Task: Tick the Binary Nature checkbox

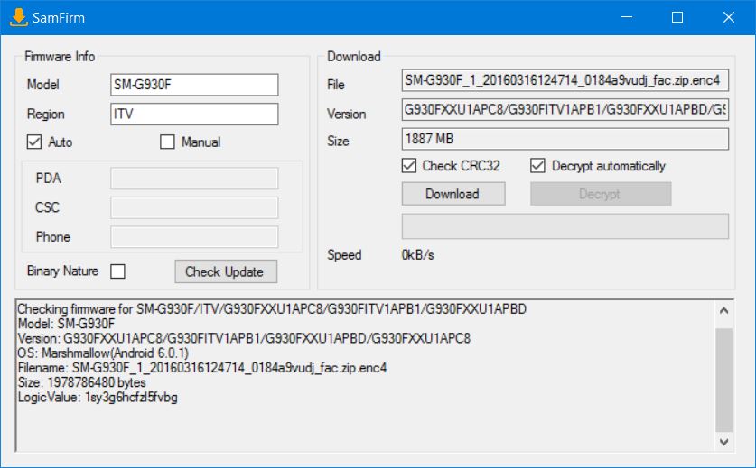Action: coord(117,271)
